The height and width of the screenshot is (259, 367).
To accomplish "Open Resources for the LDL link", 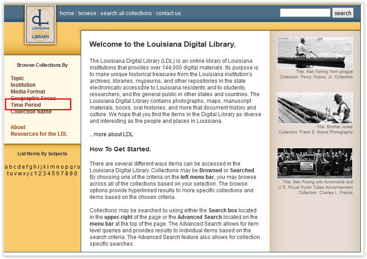I will pos(39,134).
